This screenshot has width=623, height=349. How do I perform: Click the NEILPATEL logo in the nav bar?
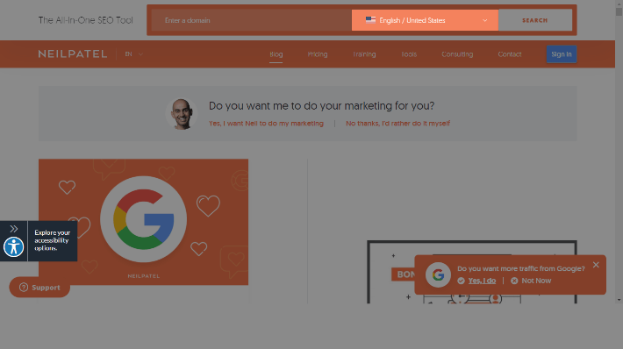click(x=73, y=54)
